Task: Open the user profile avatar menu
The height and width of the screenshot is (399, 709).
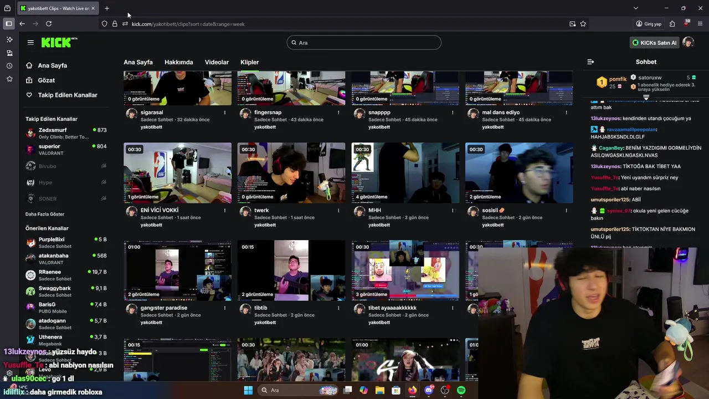Action: click(x=688, y=43)
